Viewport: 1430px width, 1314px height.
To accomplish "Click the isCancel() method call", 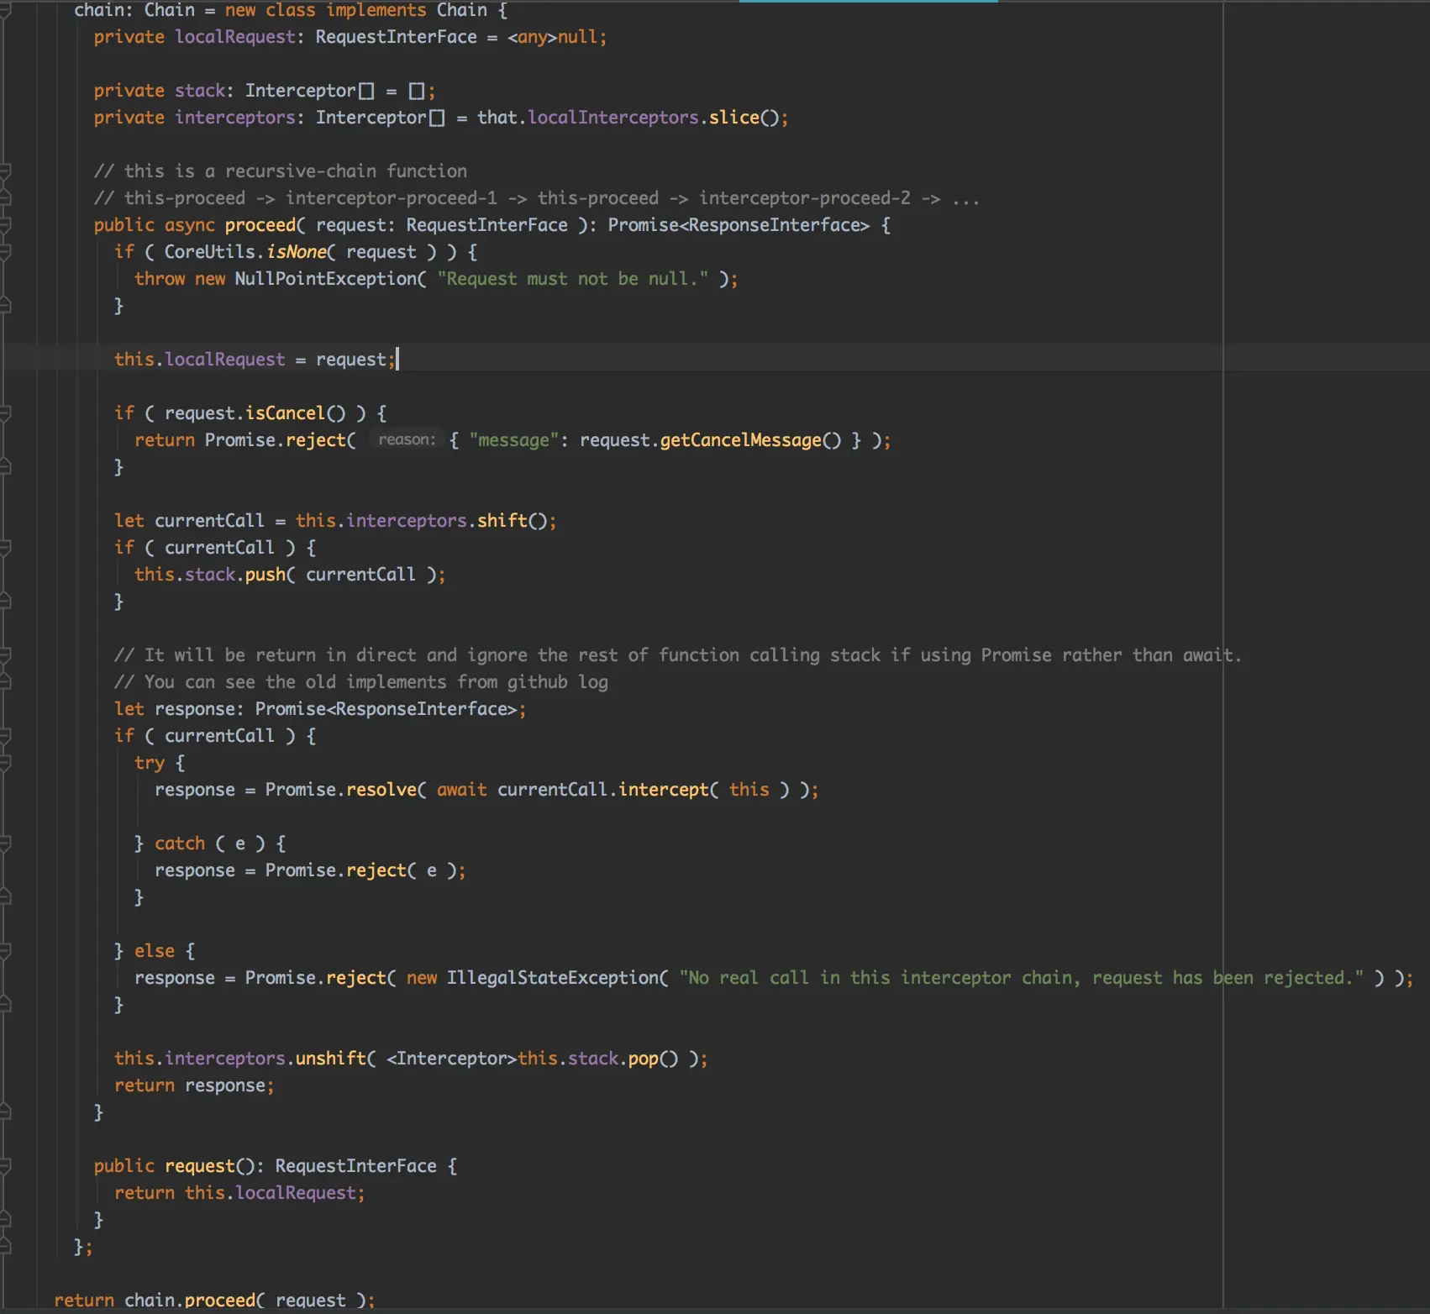I will (x=296, y=413).
